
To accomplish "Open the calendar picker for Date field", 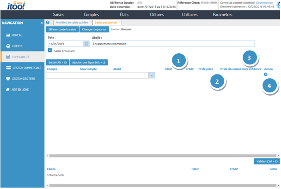I will tap(86, 44).
